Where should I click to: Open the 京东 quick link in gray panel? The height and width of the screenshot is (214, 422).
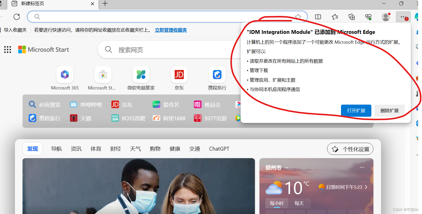[x=122, y=105]
